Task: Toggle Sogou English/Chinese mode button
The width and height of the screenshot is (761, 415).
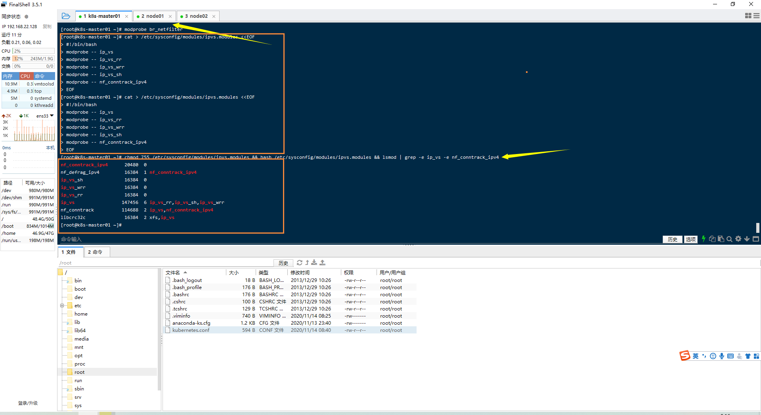Action: pyautogui.click(x=696, y=356)
